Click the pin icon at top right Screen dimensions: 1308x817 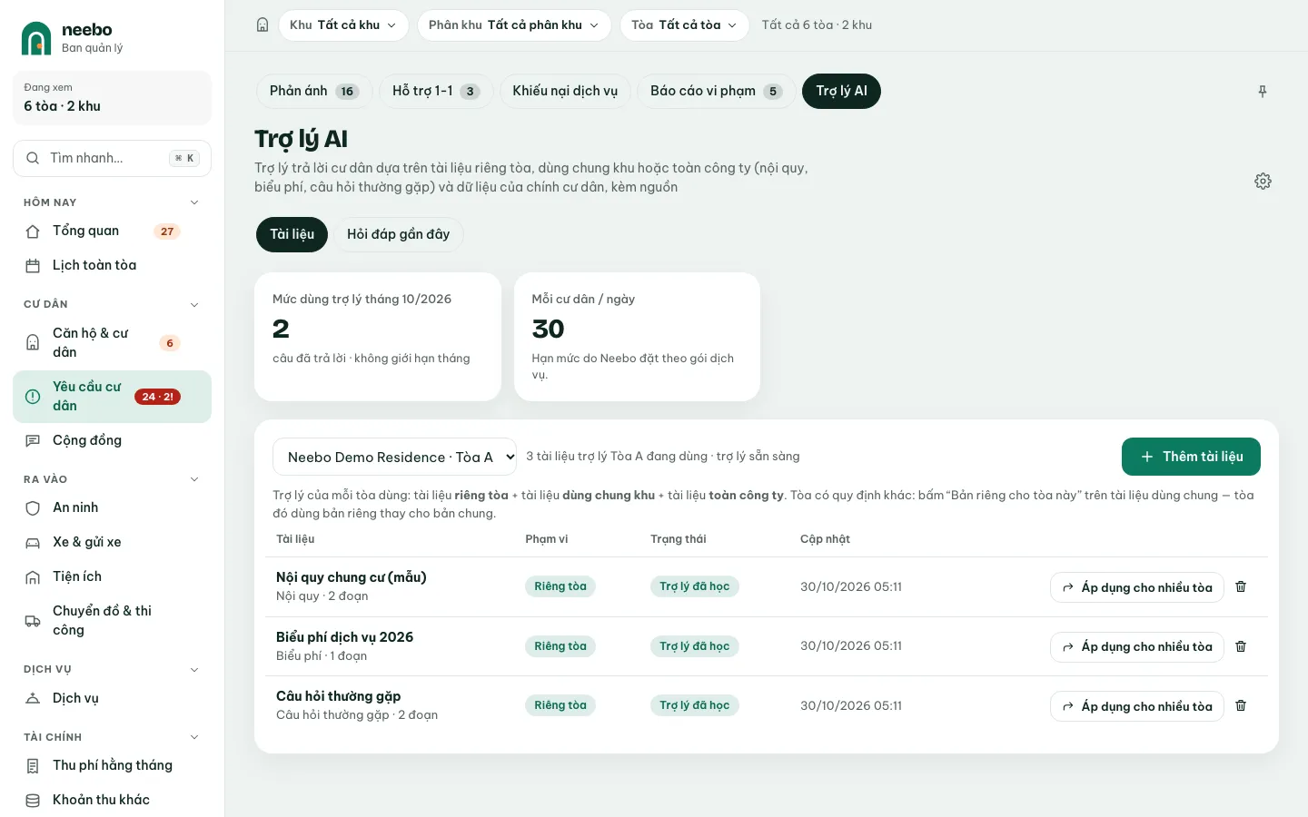point(1262,92)
